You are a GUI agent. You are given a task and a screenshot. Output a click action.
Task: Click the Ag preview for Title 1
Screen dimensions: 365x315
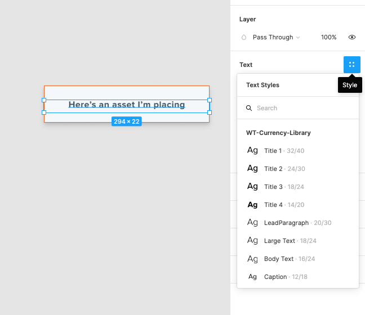[x=252, y=150]
